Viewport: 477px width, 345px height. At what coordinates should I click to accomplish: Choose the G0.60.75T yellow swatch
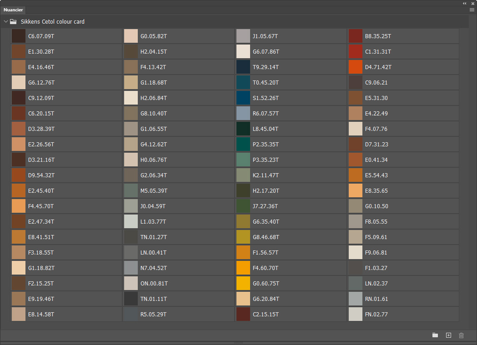pos(243,283)
